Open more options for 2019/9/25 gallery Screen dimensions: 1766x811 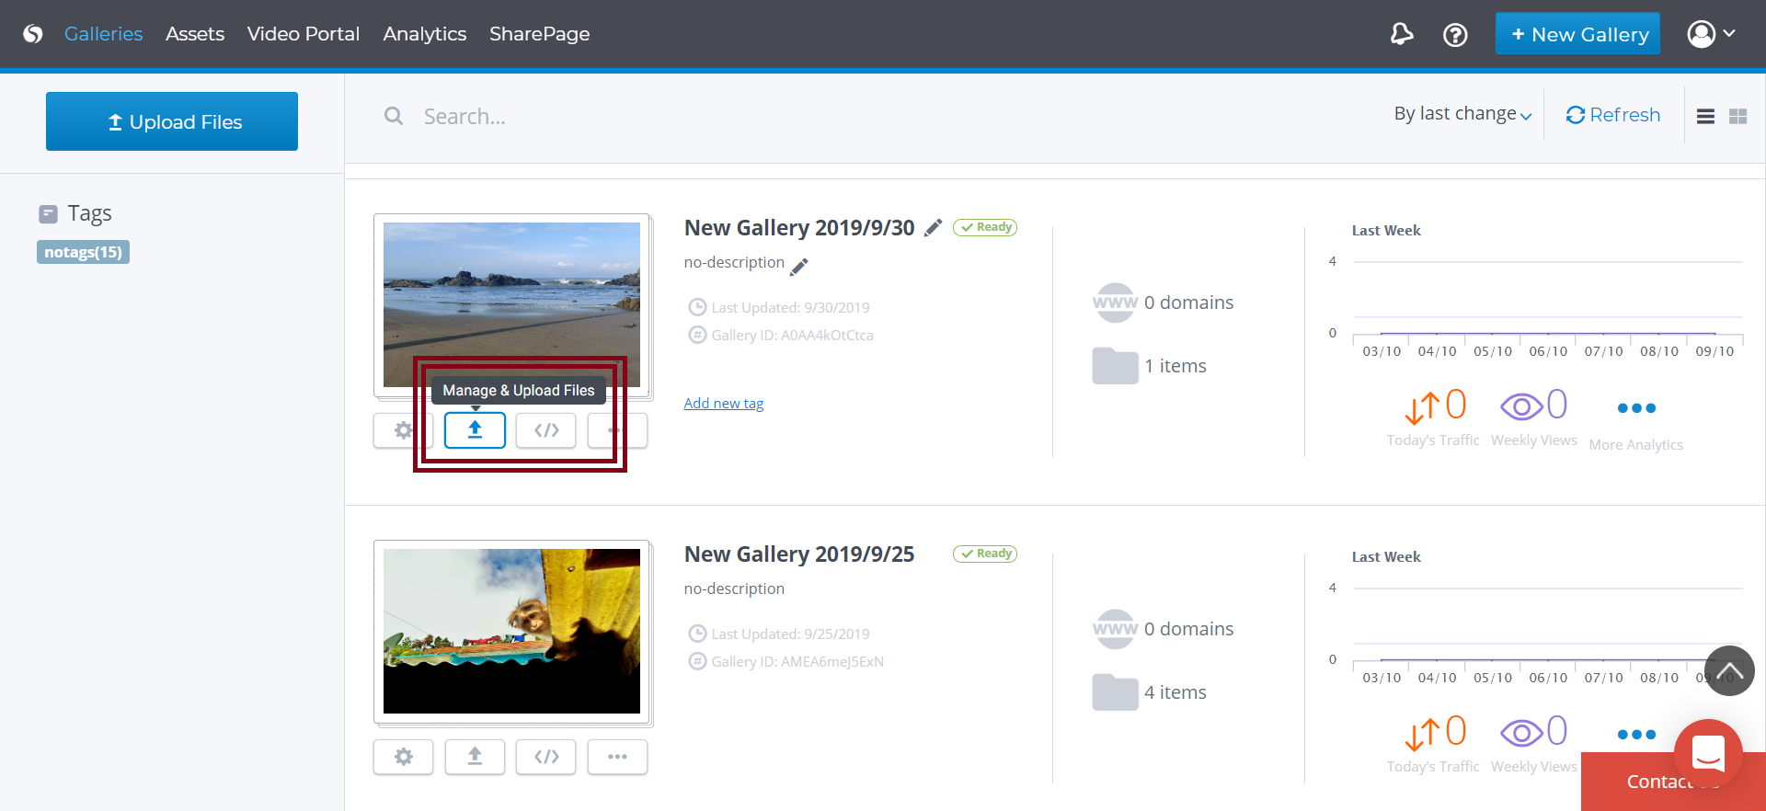617,757
